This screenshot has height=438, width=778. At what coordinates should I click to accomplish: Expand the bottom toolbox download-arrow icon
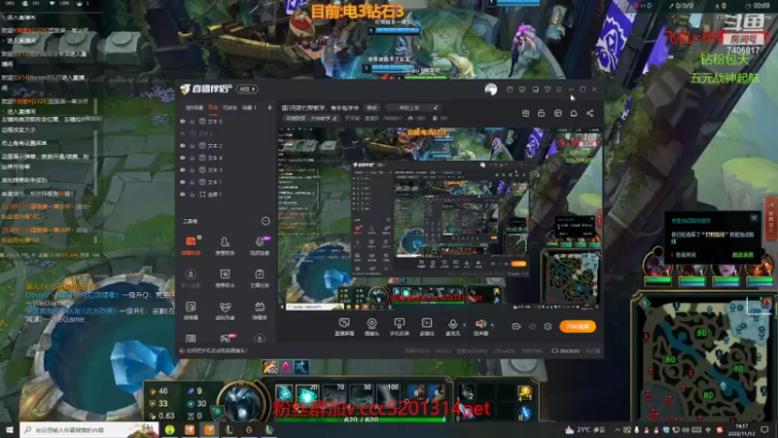tap(260, 339)
